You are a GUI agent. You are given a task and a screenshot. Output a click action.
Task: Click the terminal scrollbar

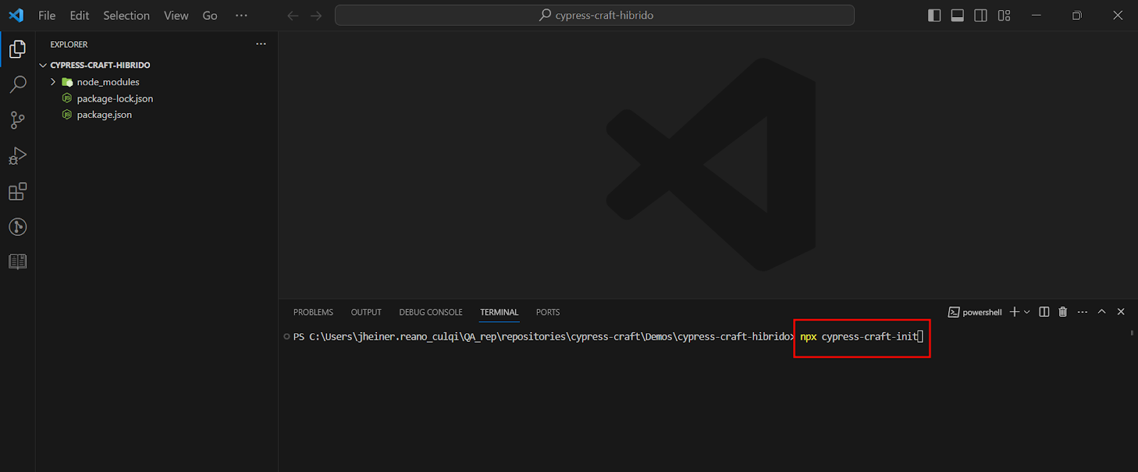coord(1132,333)
